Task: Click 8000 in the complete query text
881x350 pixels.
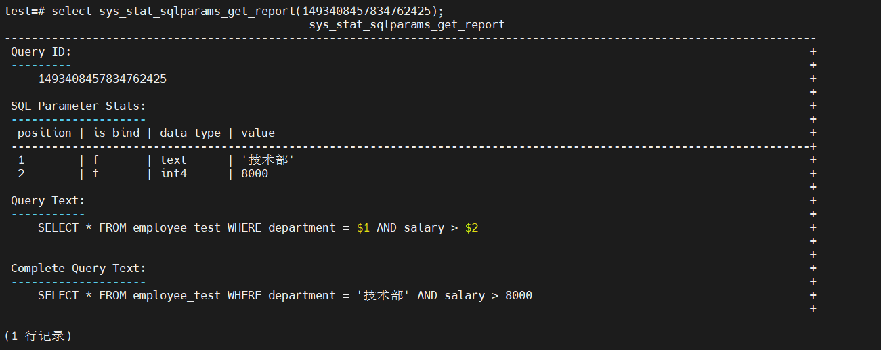Action: tap(519, 295)
